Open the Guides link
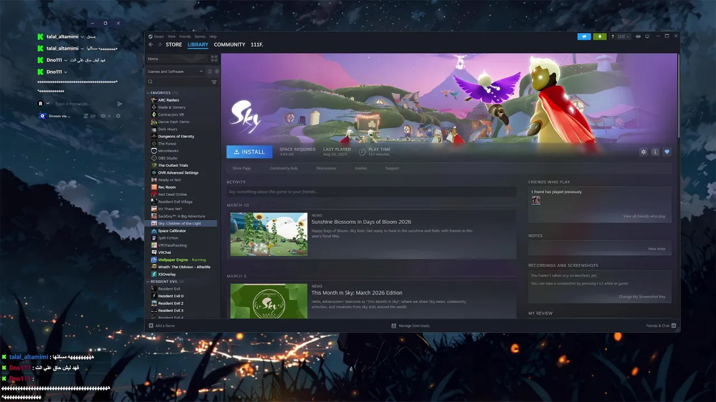The height and width of the screenshot is (402, 716). click(361, 168)
